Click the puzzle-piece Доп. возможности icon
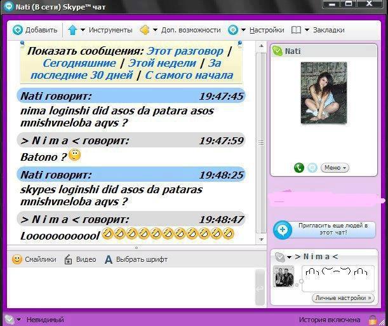388x326 pixels. click(145, 30)
